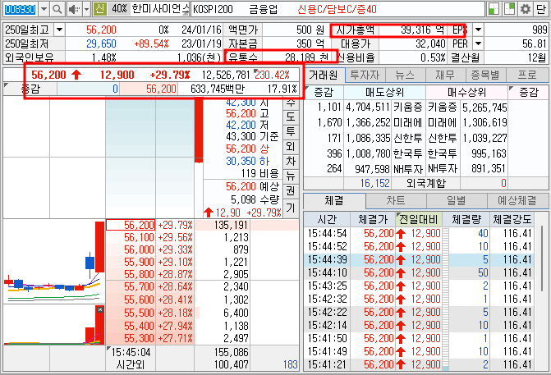551x375 pixels.
Task: Click the 매도상위 column header
Action: (385, 93)
